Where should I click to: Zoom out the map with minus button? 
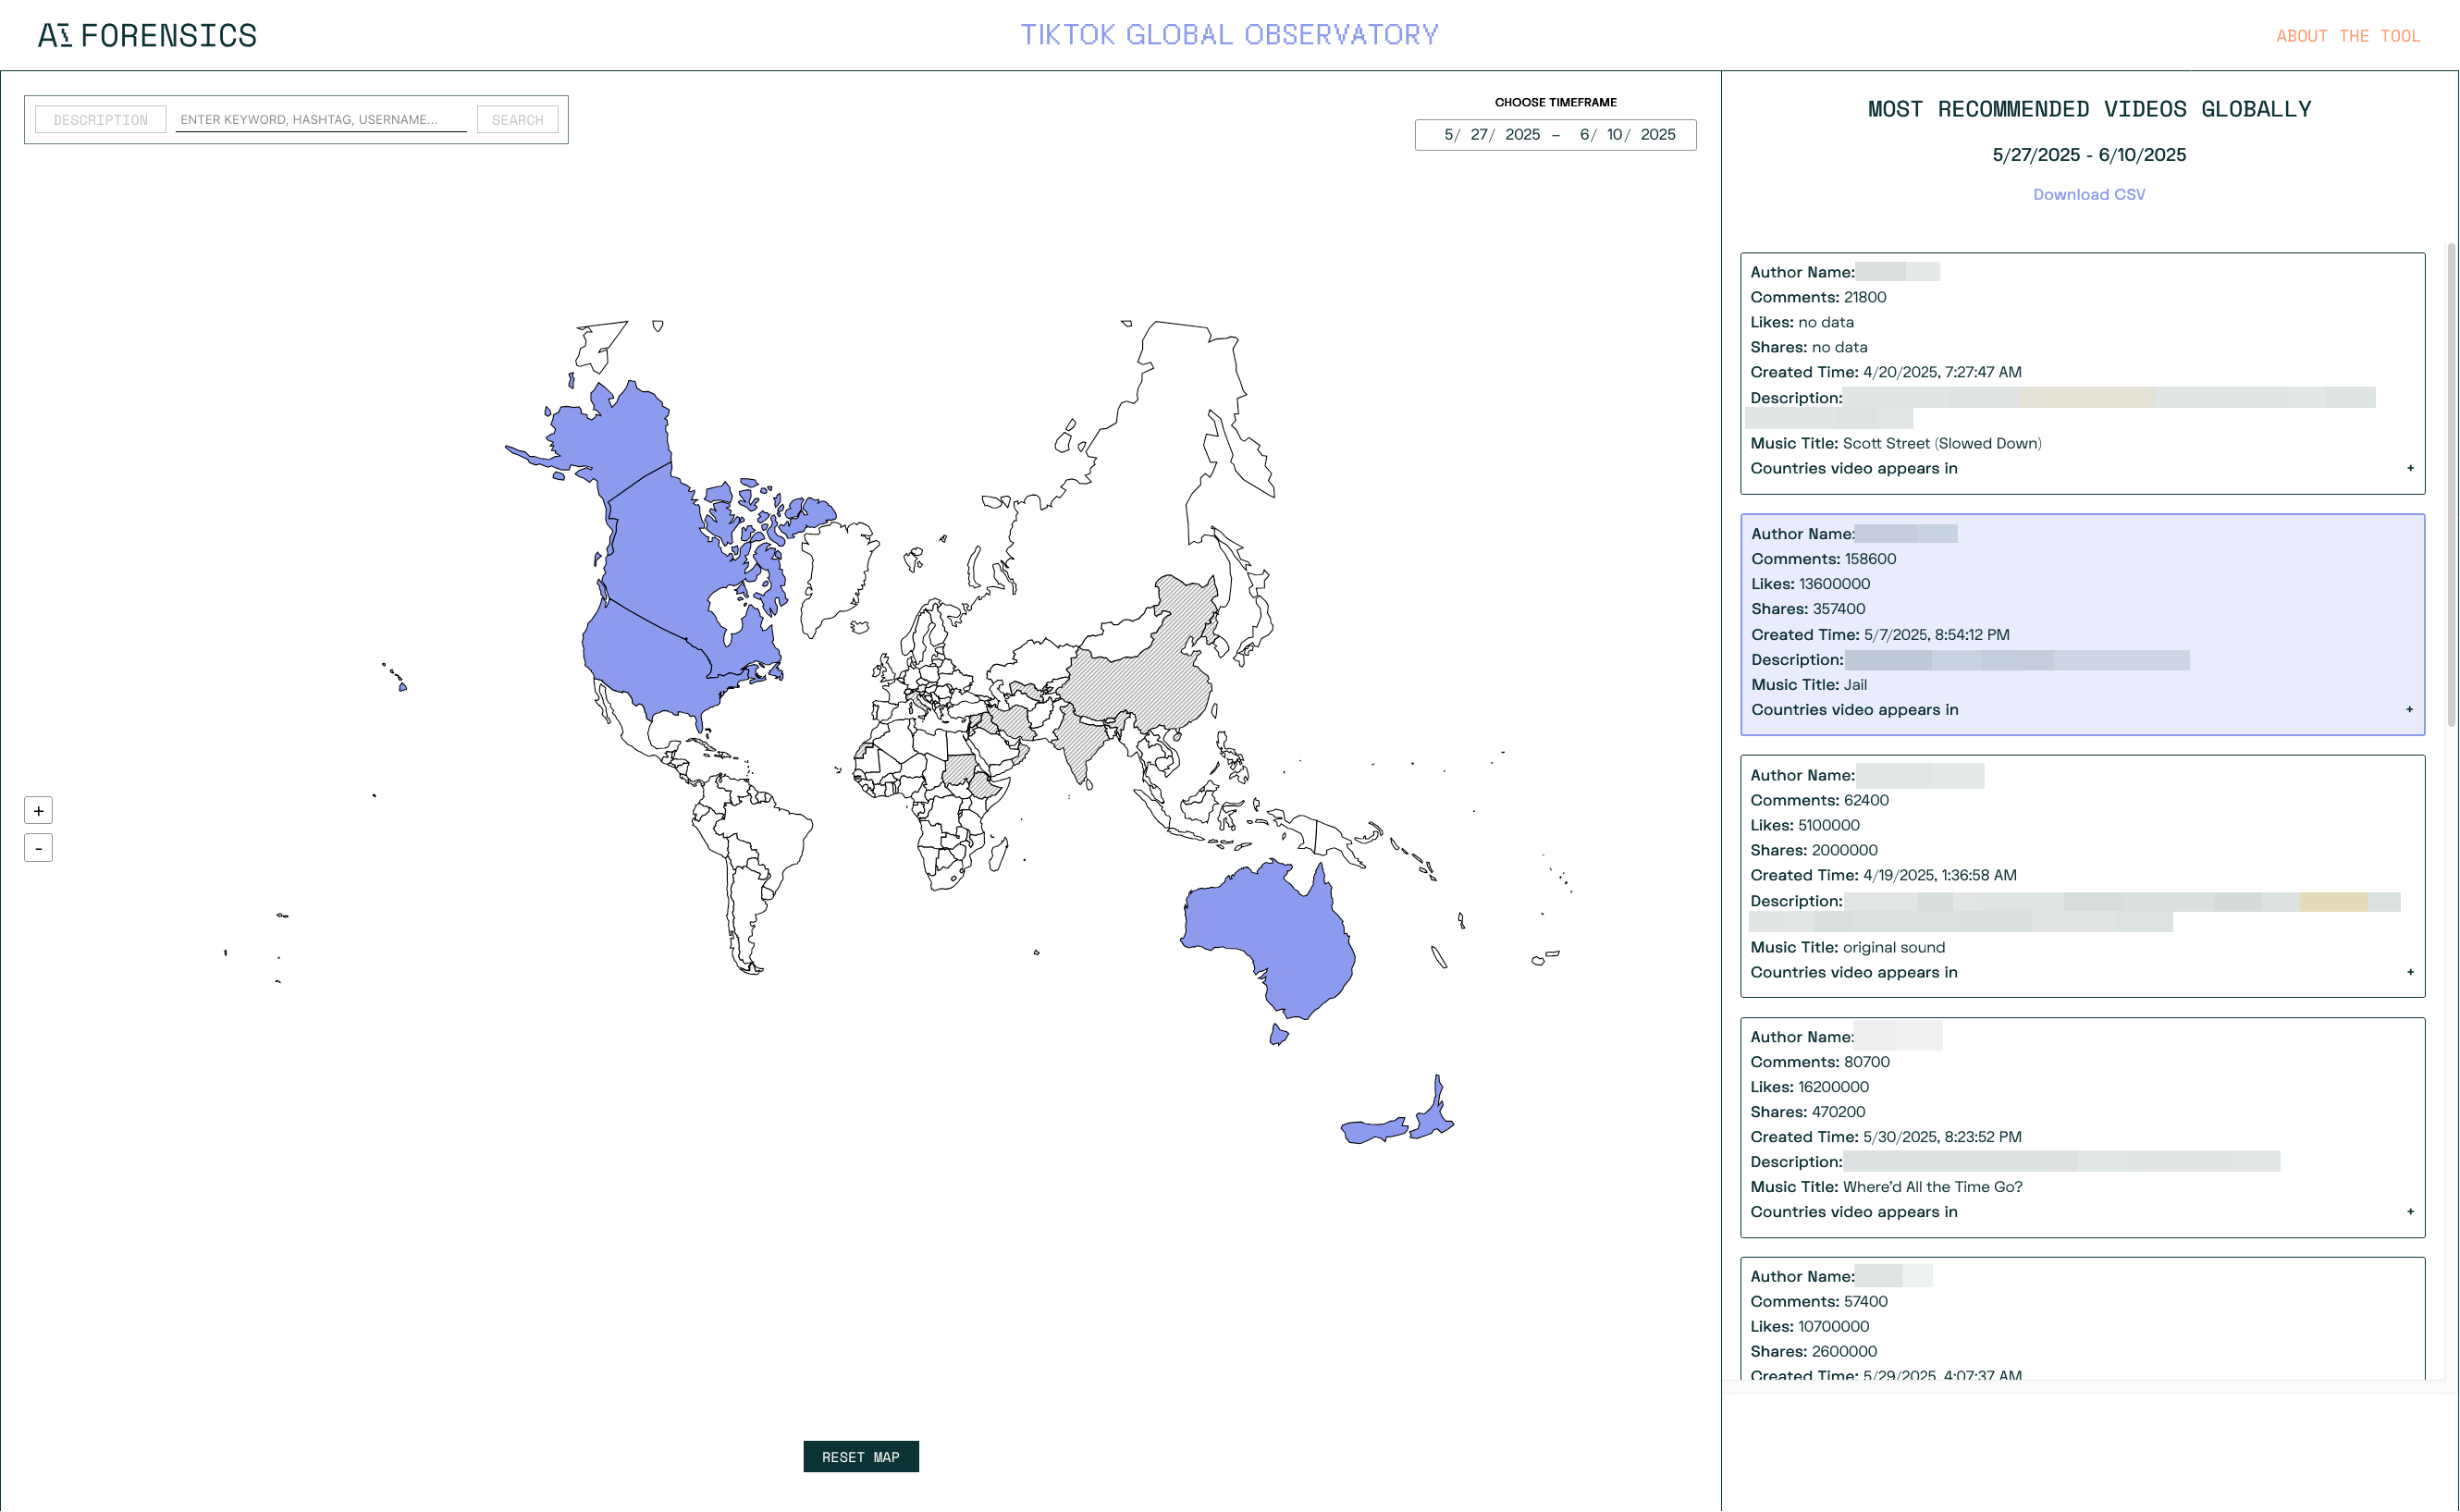(38, 848)
